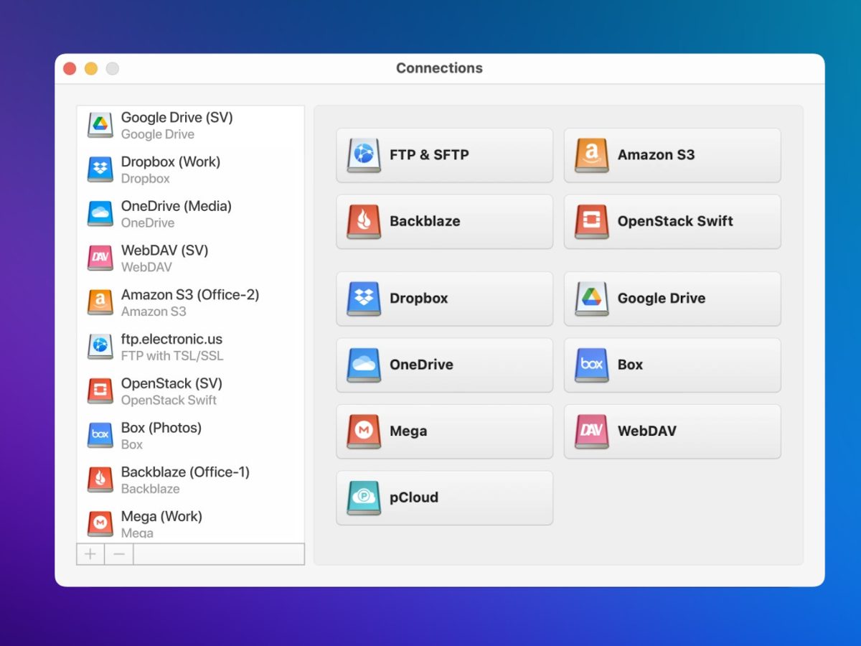Click the FTP & SFTP drive icon

tap(364, 155)
